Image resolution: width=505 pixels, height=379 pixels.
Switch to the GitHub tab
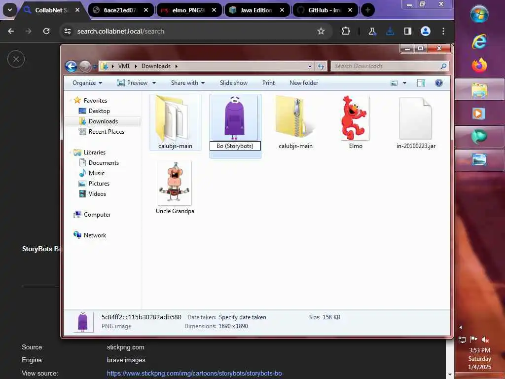pos(325,10)
